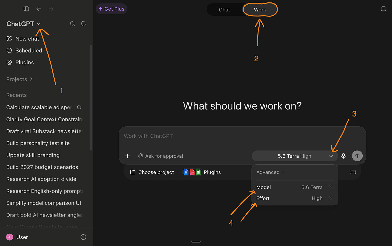The image size is (392, 246).
Task: Switch to the Chat tab
Action: click(x=225, y=10)
